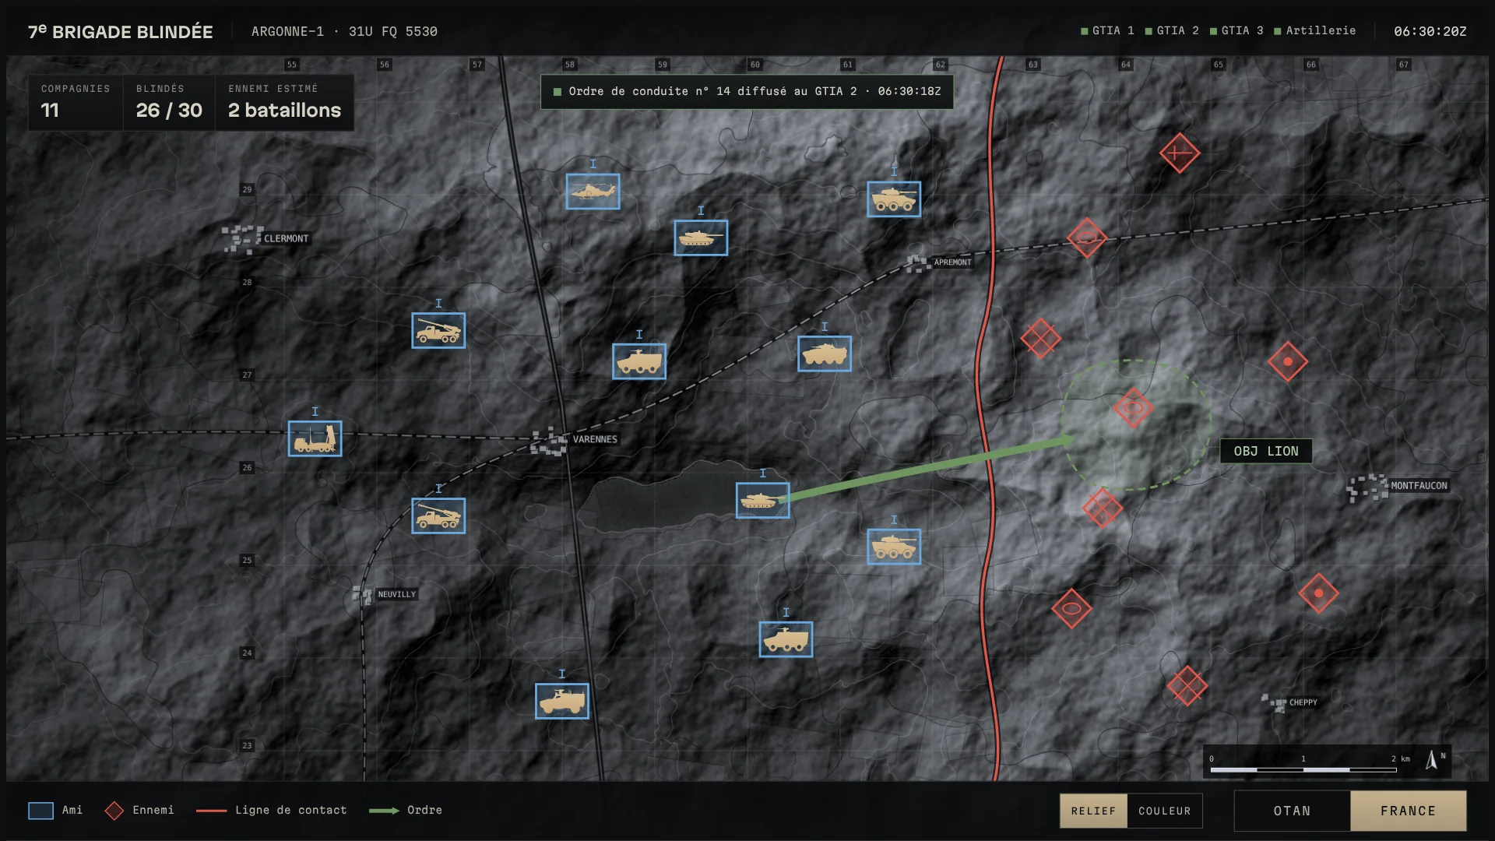Select the friendly helicopter unit marker

(593, 192)
